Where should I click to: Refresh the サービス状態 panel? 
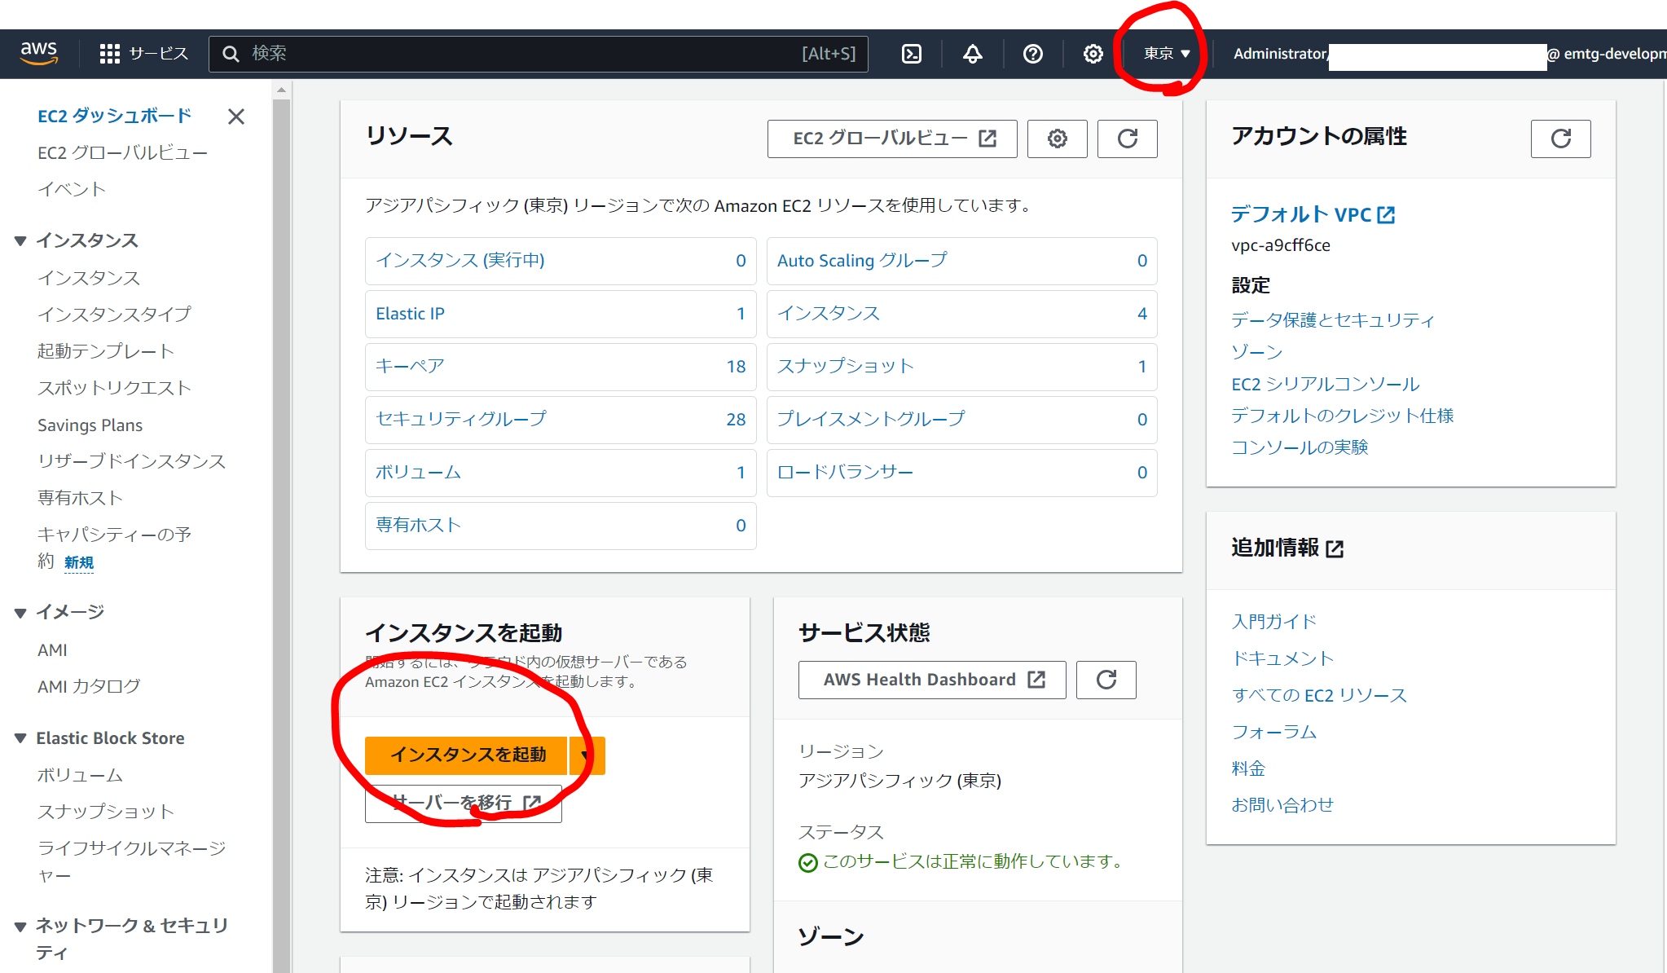(1106, 680)
